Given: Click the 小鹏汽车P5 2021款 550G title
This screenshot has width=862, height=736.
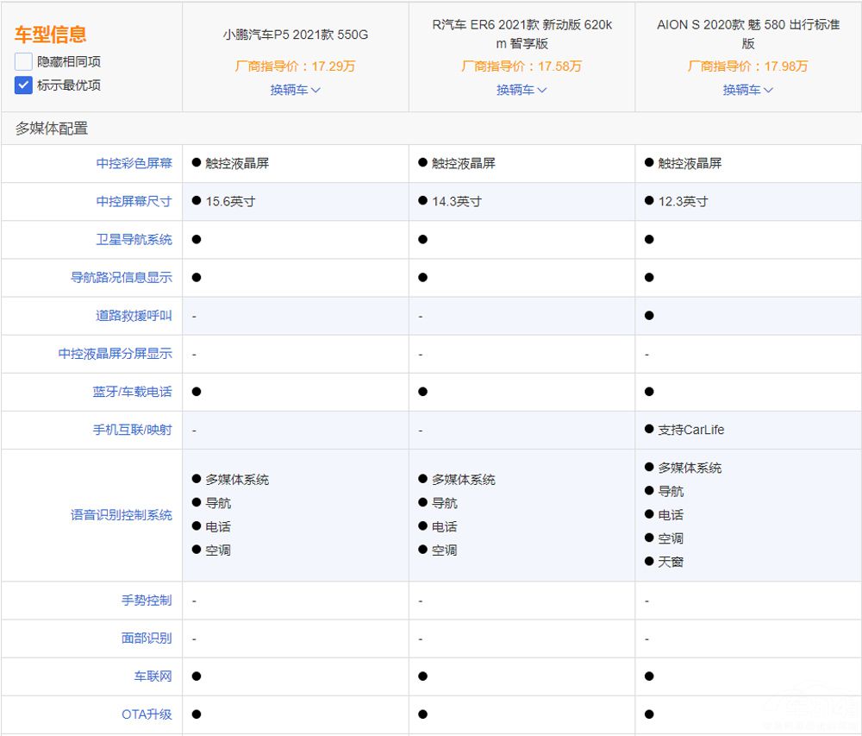Looking at the screenshot, I should tap(295, 35).
